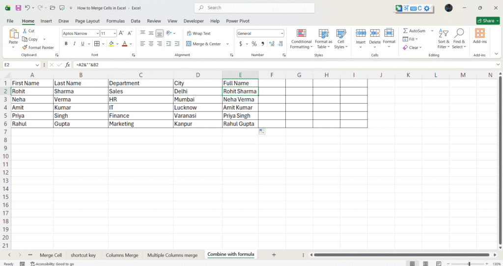This screenshot has width=503, height=266.
Task: Click the Copy button
Action: [x=30, y=39]
